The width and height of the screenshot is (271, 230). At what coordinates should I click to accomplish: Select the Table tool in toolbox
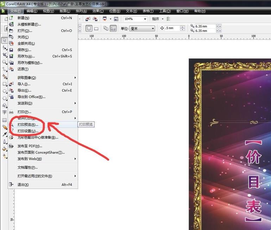click(5, 120)
